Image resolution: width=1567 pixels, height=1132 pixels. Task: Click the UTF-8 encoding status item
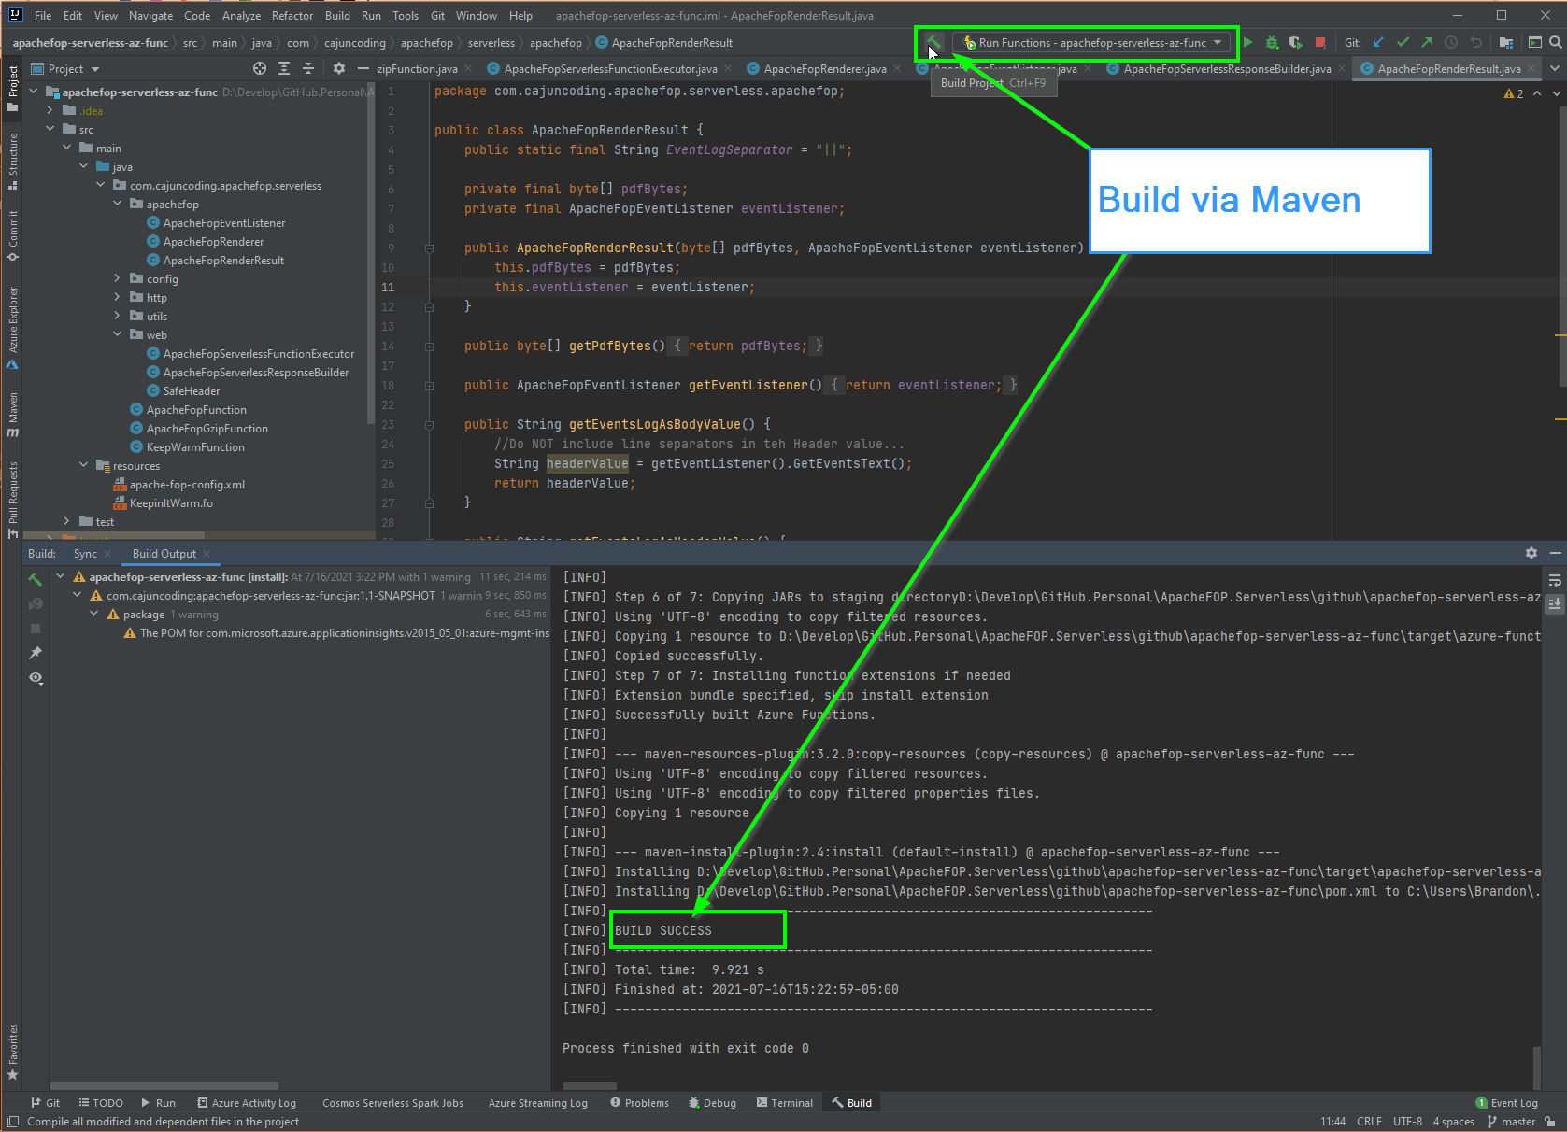click(x=1407, y=1122)
